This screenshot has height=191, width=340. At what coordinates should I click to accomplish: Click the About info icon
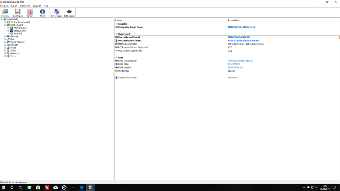click(x=42, y=13)
